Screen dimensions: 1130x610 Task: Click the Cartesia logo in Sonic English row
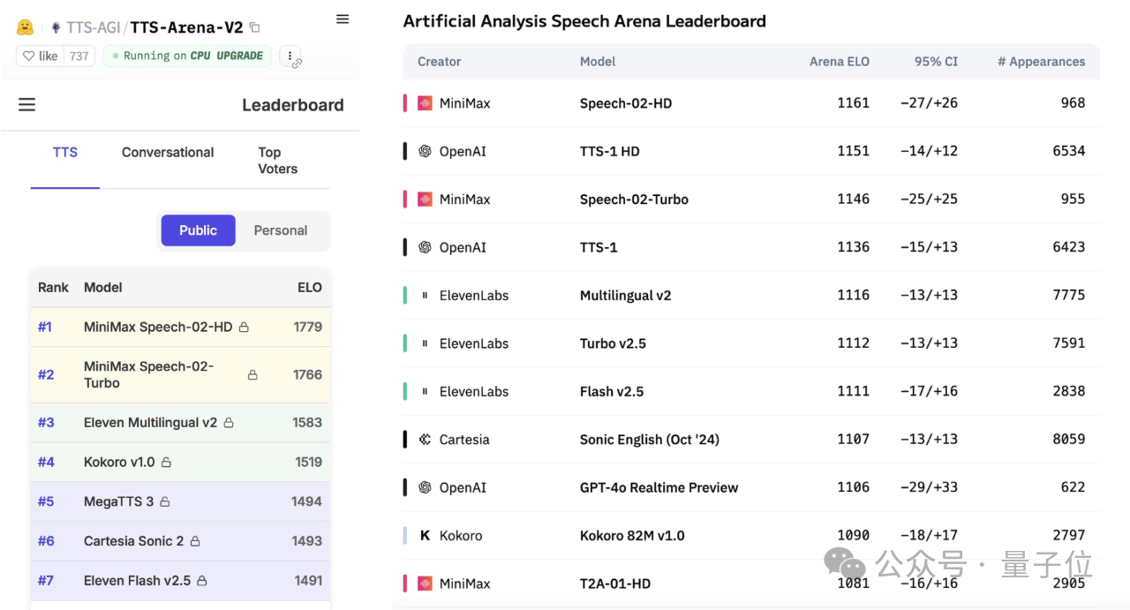point(425,440)
